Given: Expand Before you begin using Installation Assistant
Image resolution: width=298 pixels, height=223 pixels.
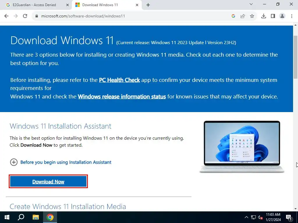Looking at the screenshot, I should tap(61, 162).
